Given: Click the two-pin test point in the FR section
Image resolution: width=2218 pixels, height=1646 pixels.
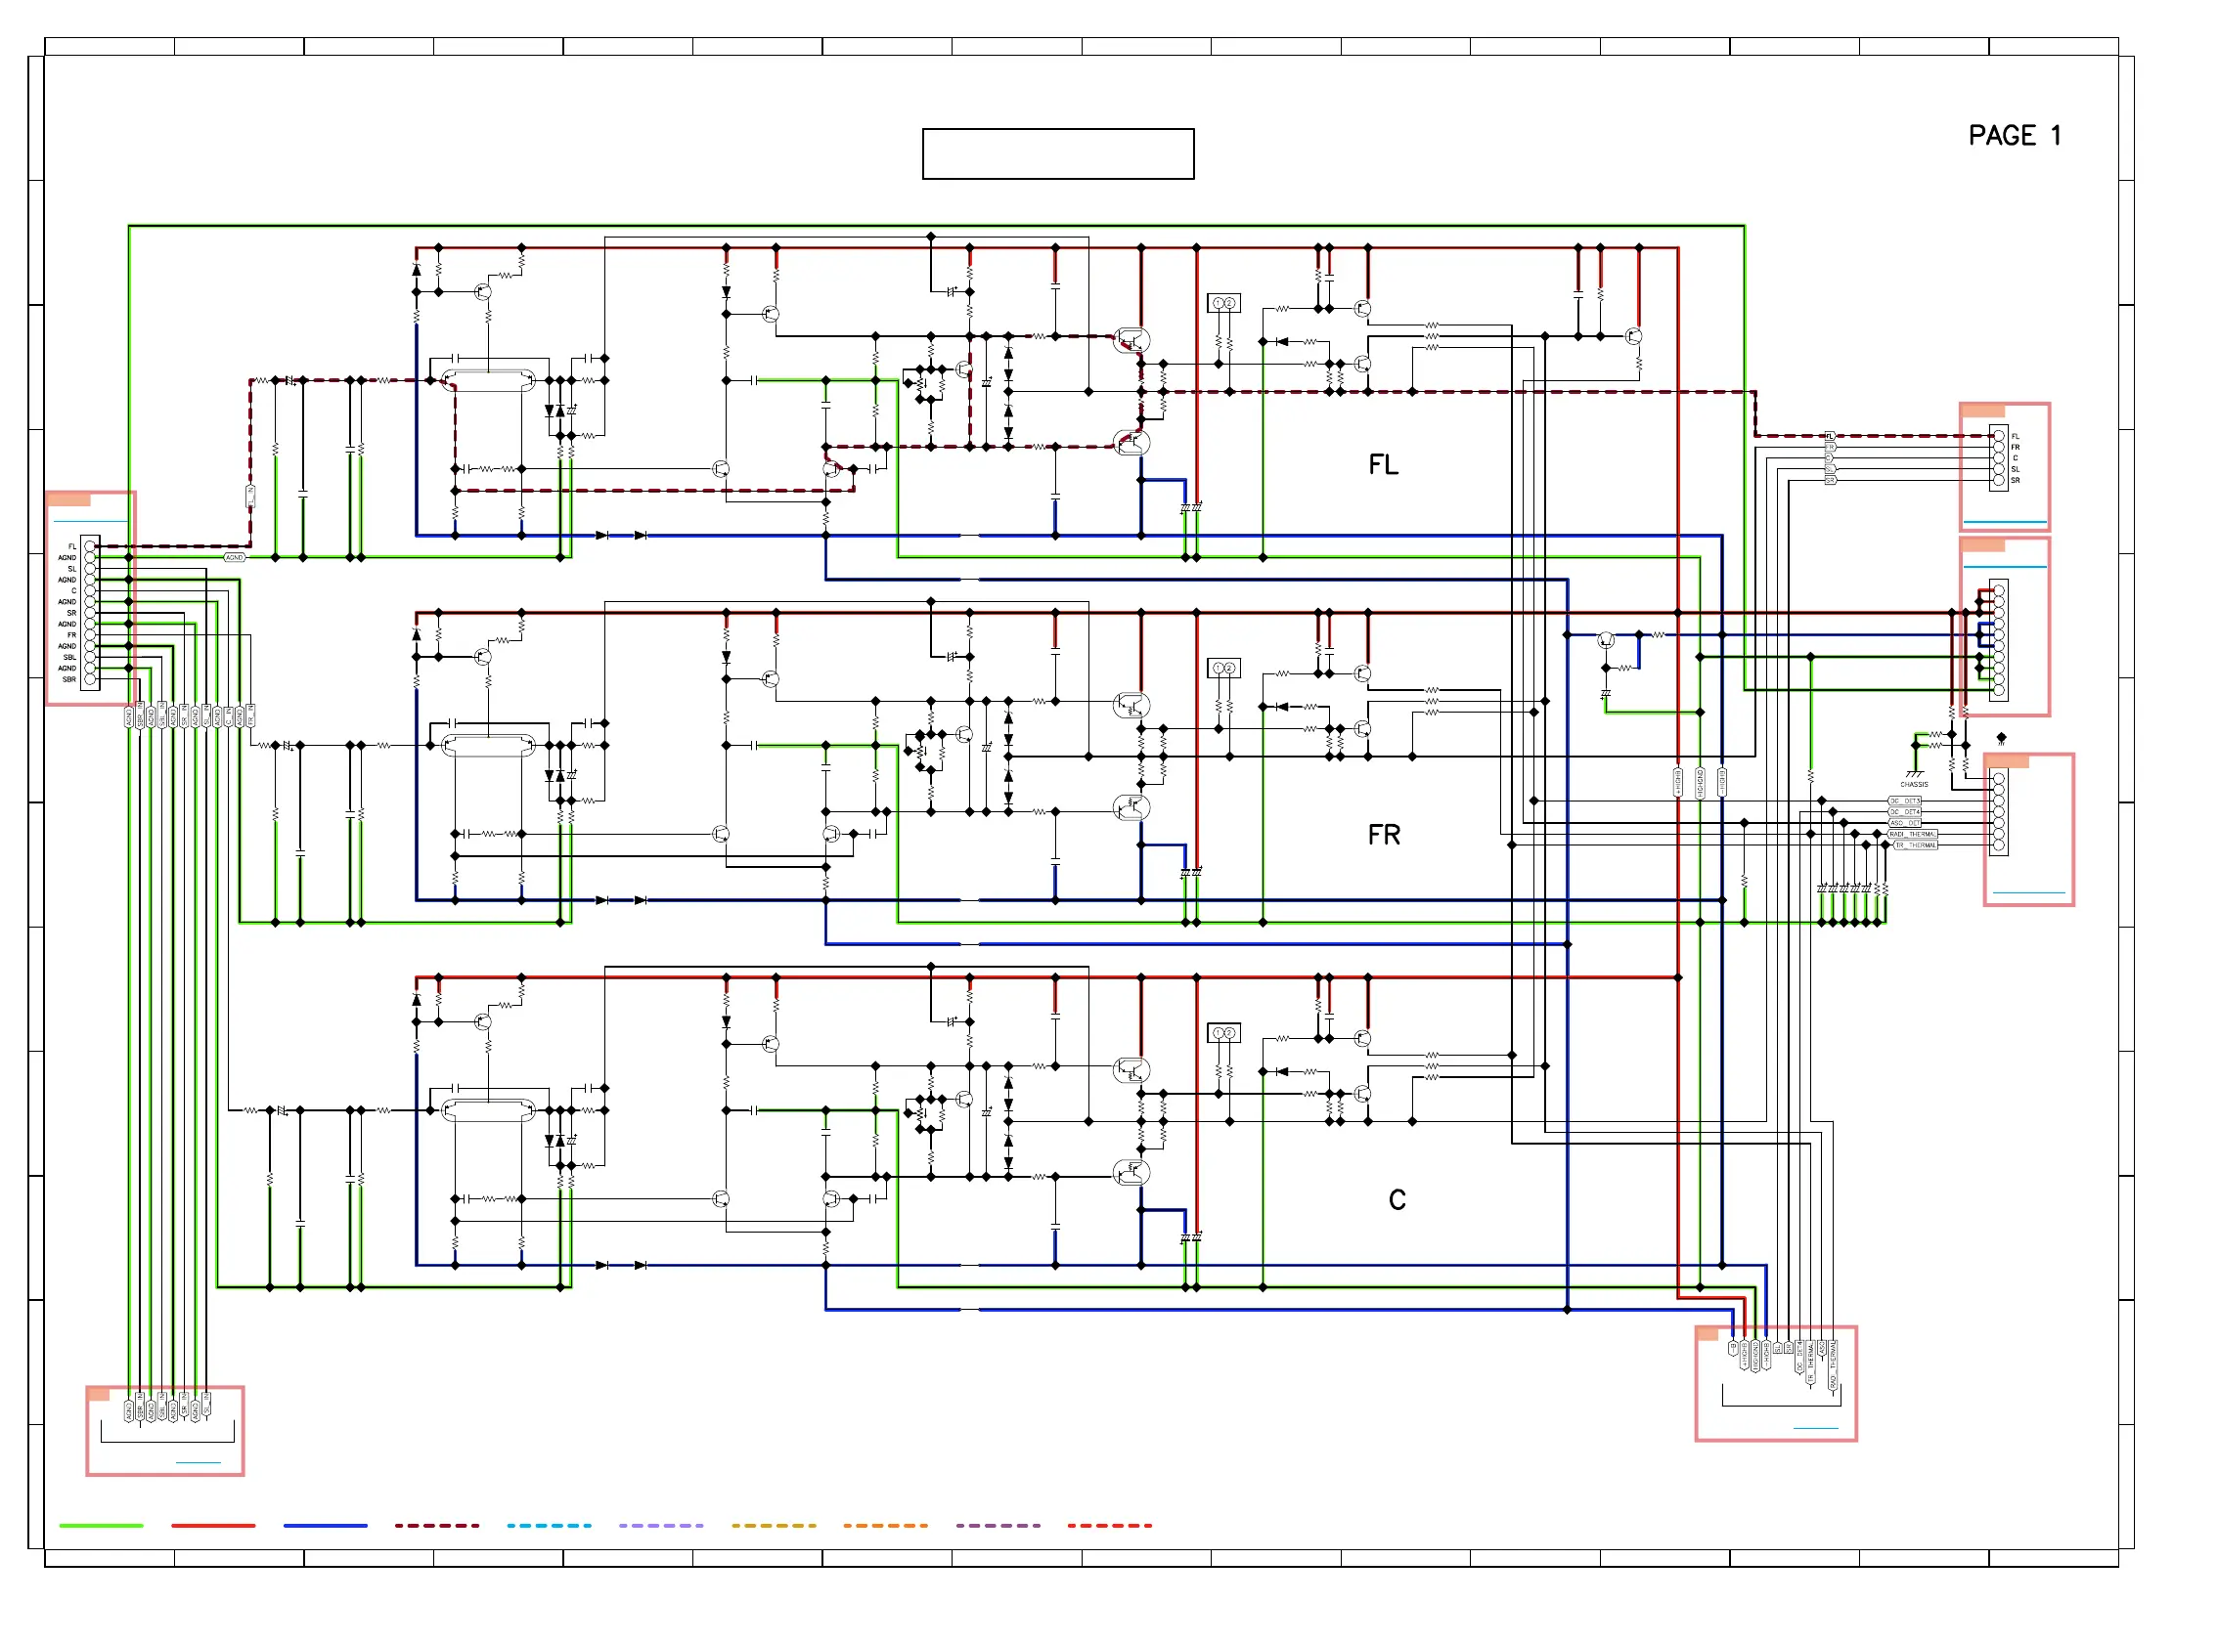Looking at the screenshot, I should (x=1224, y=669).
